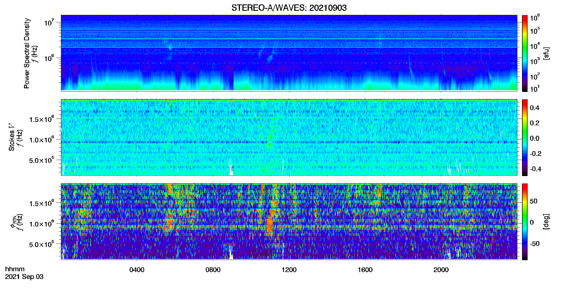Click the Stokes V spectrogram panel
578x298 pixels.
(x=289, y=137)
